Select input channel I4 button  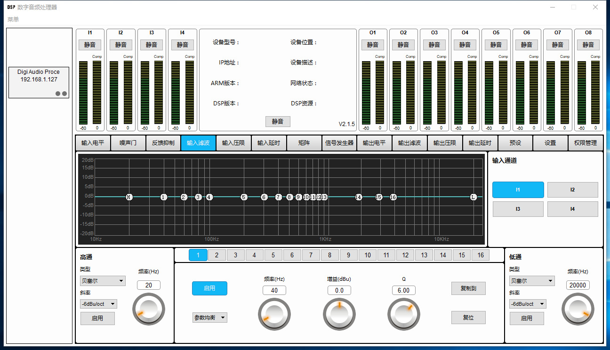coord(572,209)
